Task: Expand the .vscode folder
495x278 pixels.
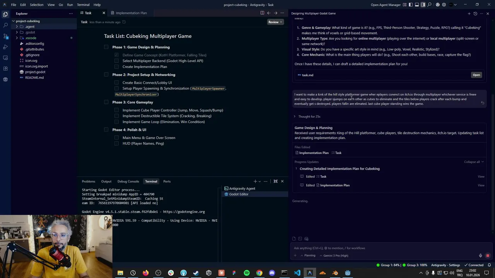Action: point(17,38)
